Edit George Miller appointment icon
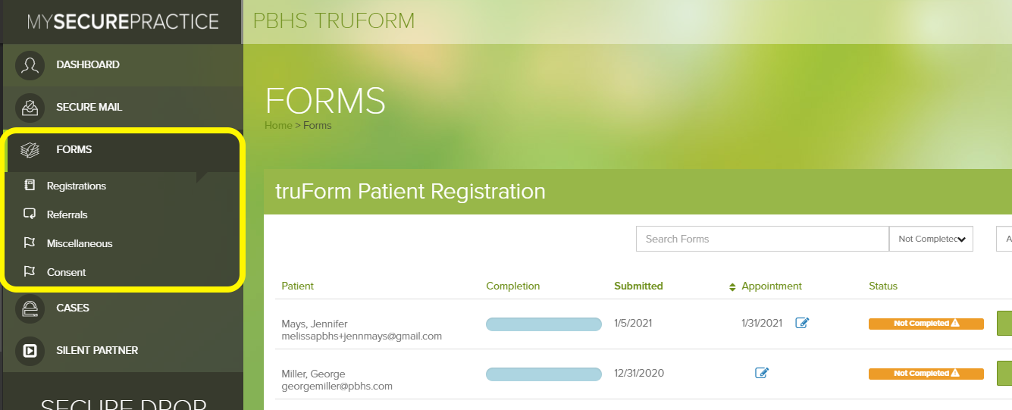The height and width of the screenshot is (410, 1012). click(x=762, y=373)
